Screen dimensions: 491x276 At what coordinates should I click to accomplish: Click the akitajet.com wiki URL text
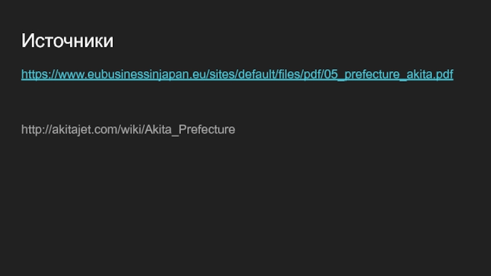tap(128, 129)
